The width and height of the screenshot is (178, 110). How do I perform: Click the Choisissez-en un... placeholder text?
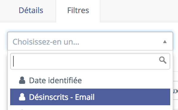tap(46, 42)
